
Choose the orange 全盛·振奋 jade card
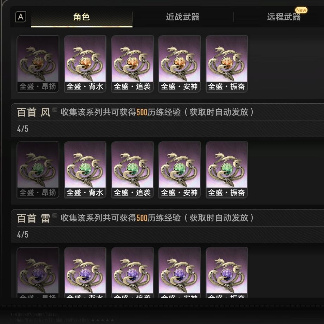pyautogui.click(x=227, y=64)
